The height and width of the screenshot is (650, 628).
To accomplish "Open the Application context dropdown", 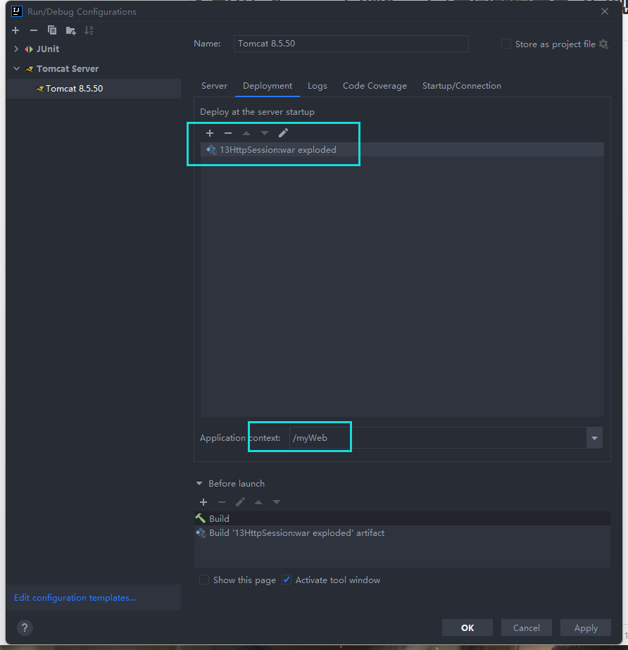I will pos(594,437).
